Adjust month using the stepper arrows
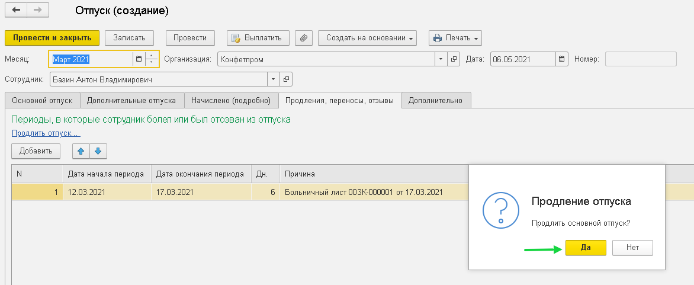 click(x=152, y=59)
